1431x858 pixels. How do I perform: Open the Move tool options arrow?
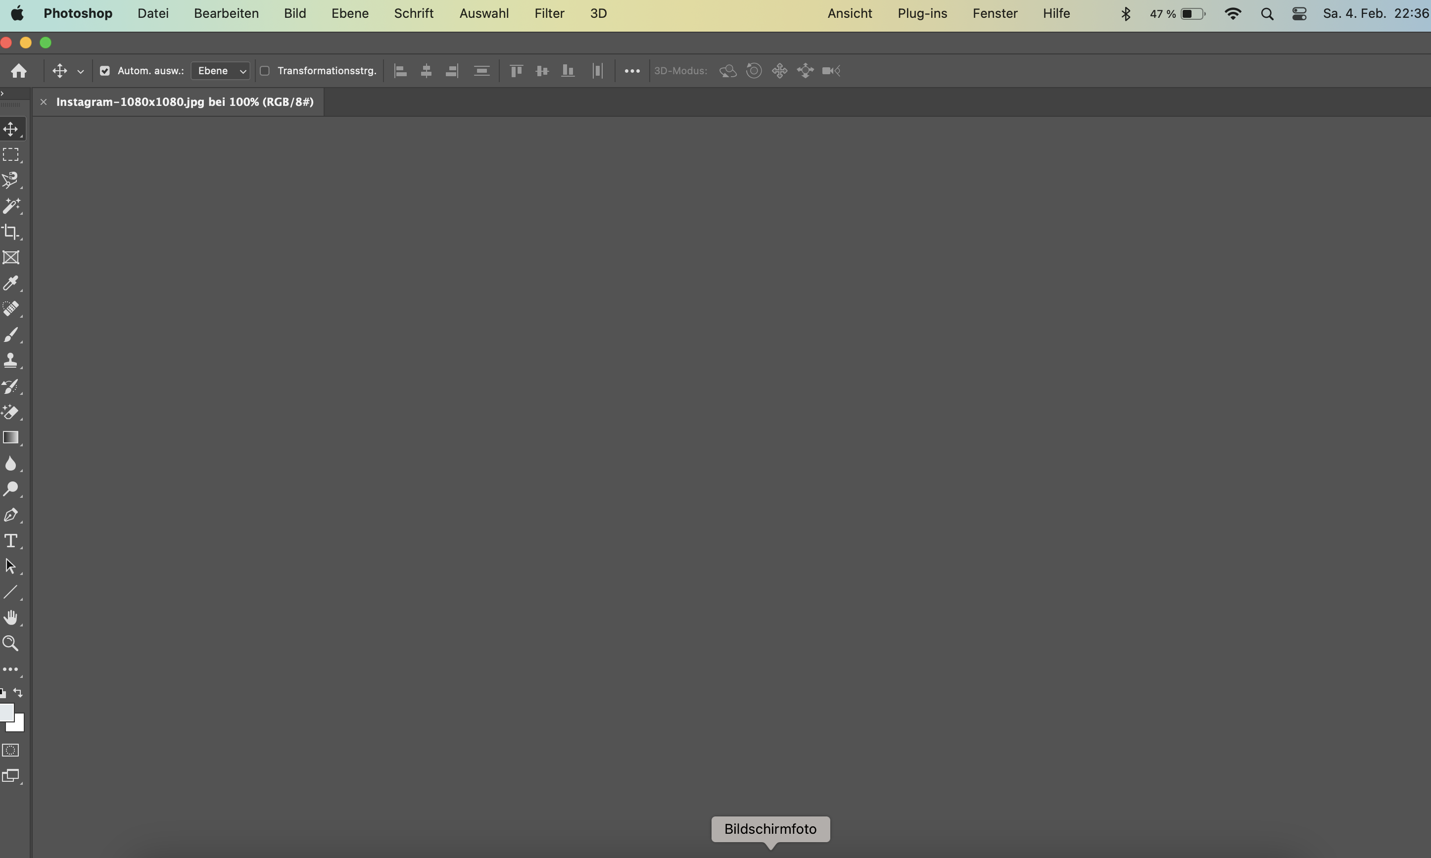pyautogui.click(x=80, y=71)
